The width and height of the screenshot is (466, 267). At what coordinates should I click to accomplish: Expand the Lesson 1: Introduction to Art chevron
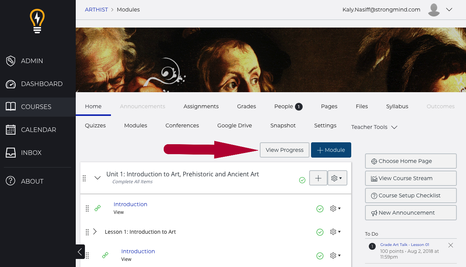(95, 231)
